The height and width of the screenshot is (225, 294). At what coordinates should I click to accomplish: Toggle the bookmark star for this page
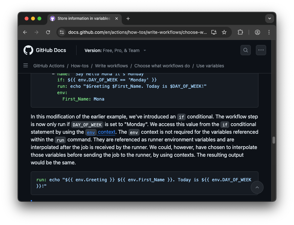point(225,32)
